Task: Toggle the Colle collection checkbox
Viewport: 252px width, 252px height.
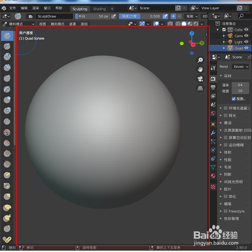Action: (224, 30)
